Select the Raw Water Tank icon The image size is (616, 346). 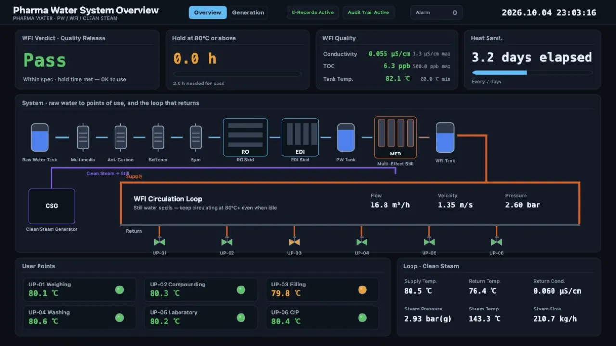[39, 137]
